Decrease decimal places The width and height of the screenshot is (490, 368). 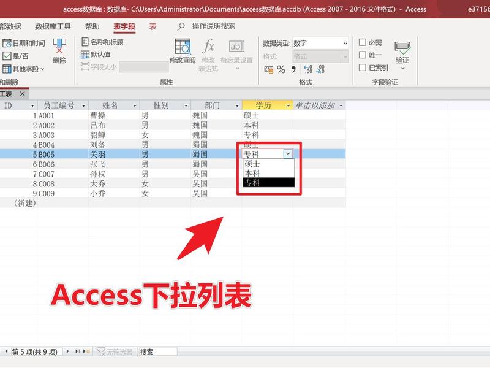pyautogui.click(x=320, y=69)
